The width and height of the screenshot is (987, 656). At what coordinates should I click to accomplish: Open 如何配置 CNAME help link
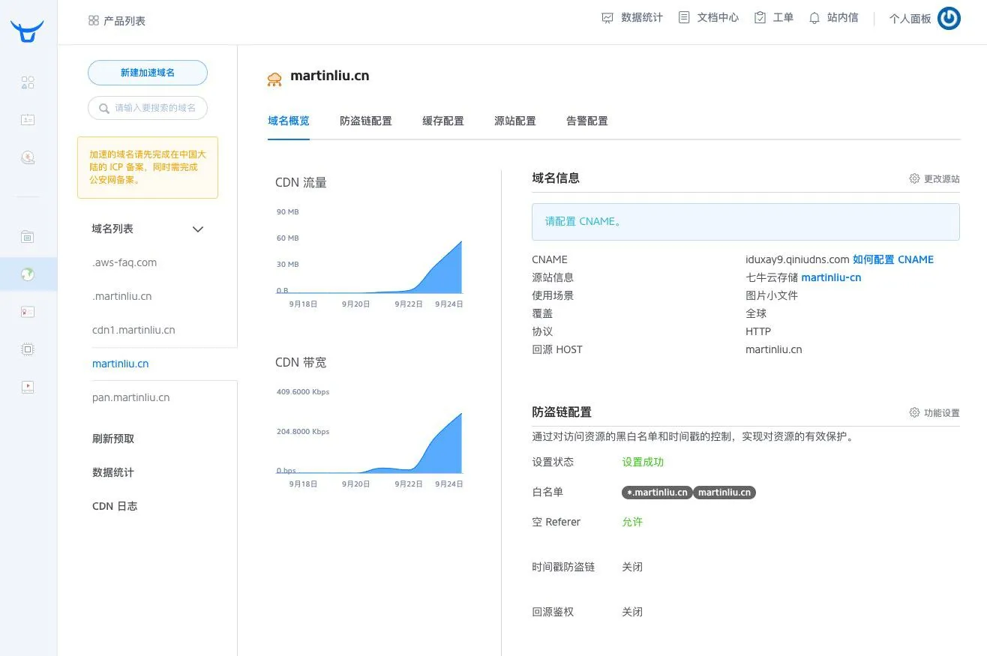click(x=892, y=259)
